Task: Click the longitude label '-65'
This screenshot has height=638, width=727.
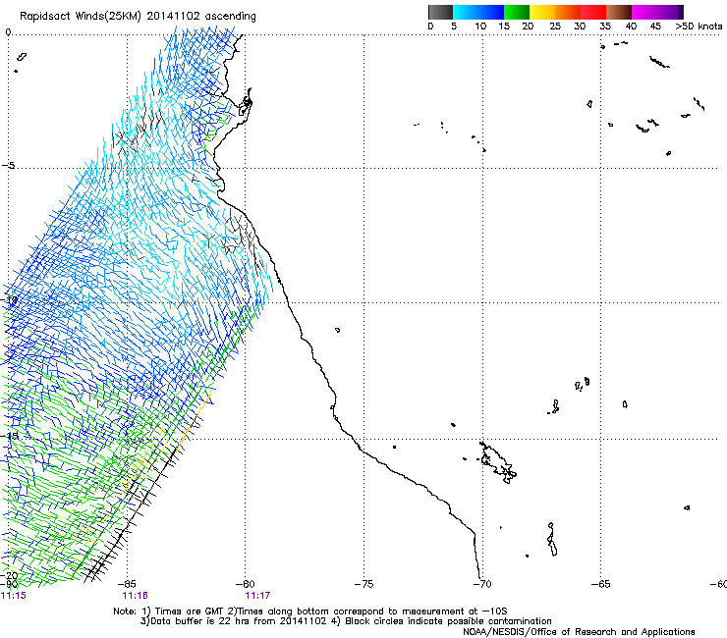Action: click(601, 584)
